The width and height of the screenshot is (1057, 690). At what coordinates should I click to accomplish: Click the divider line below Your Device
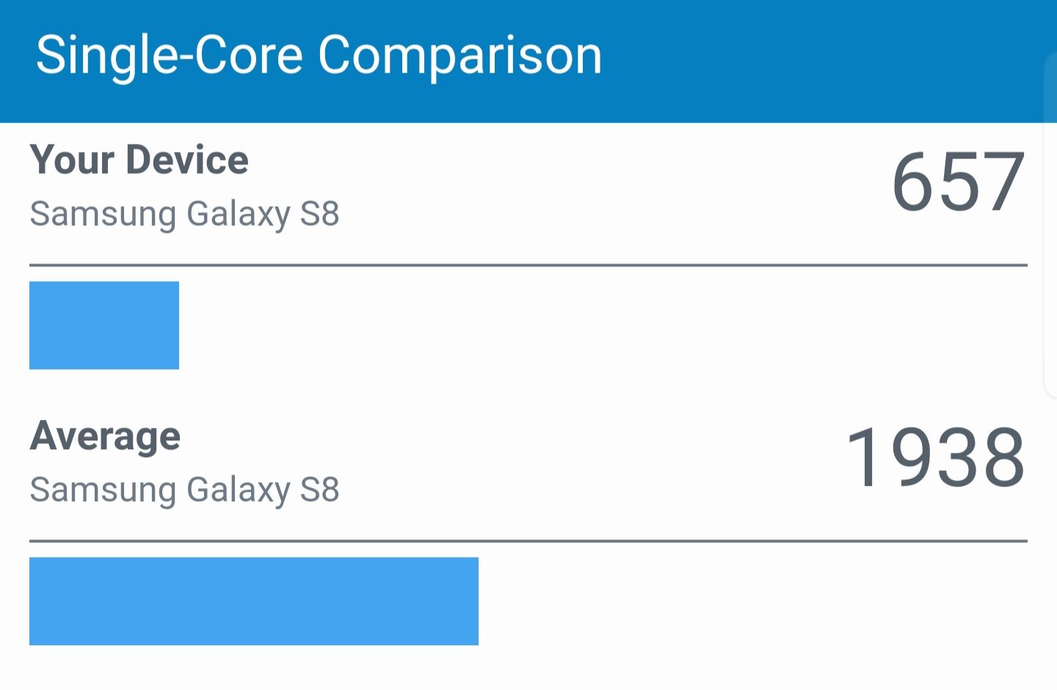(x=528, y=265)
